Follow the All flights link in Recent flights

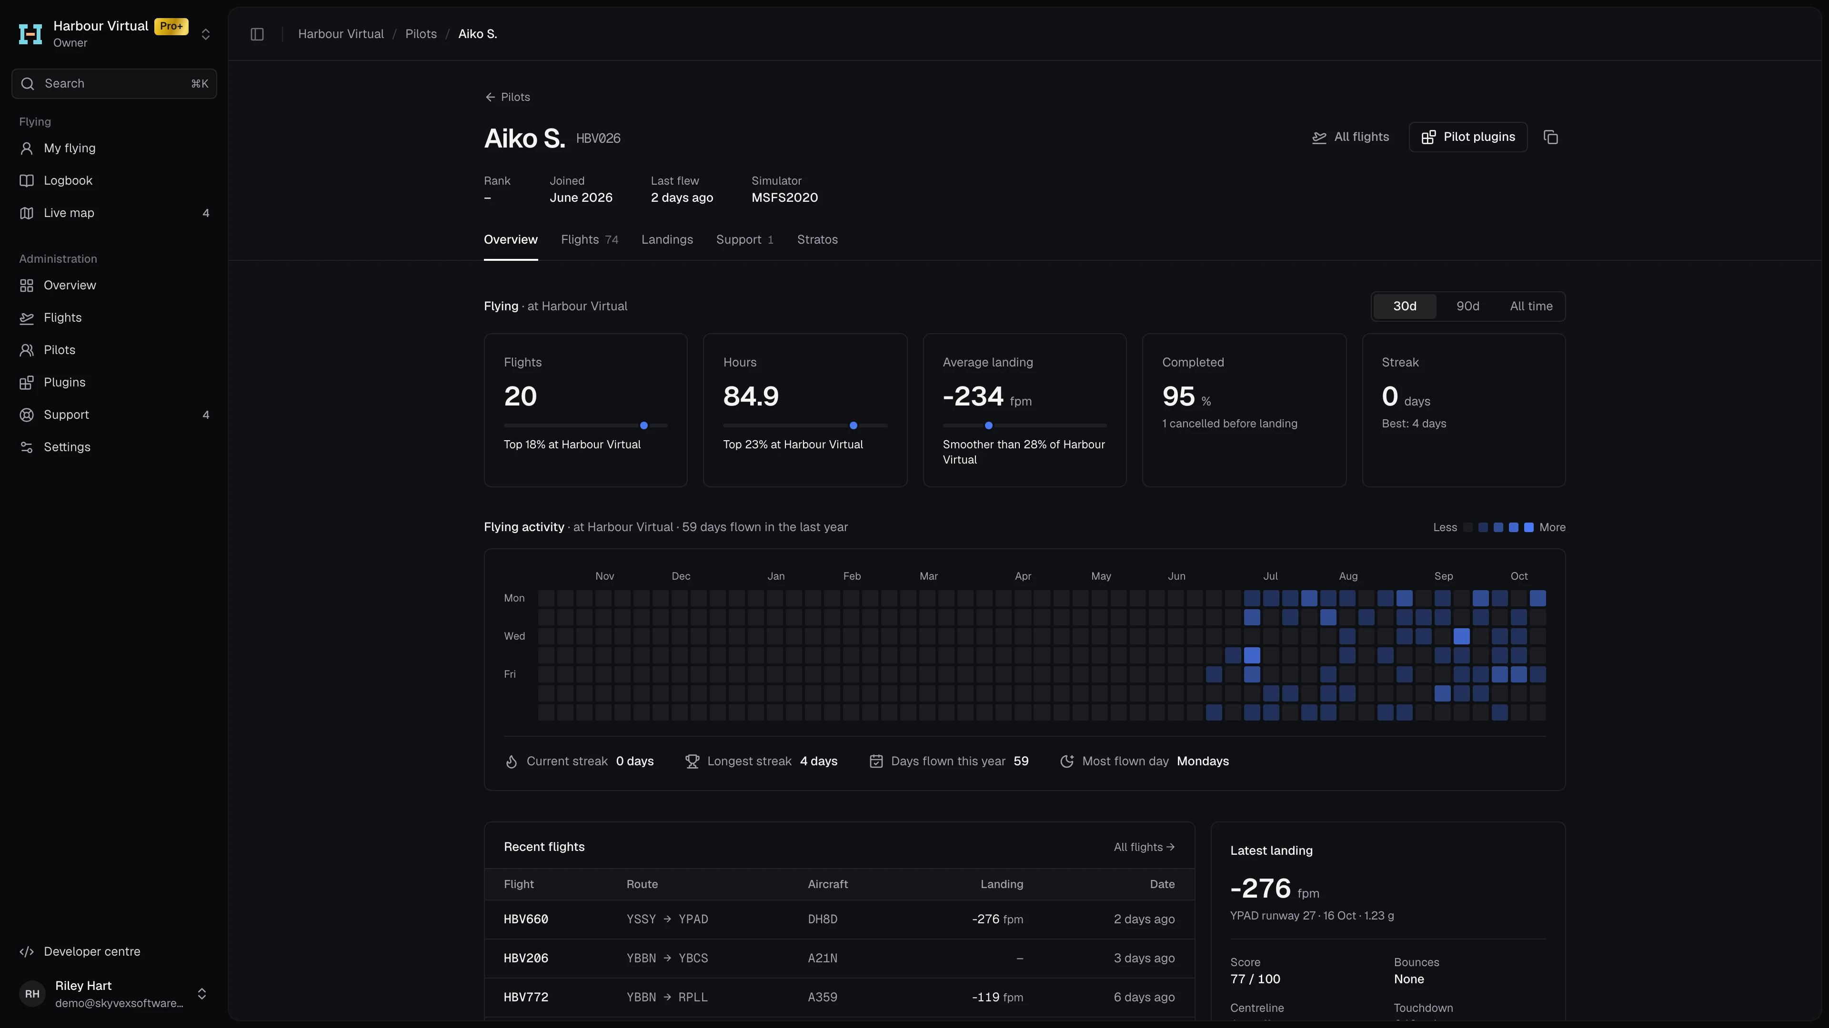1144,847
